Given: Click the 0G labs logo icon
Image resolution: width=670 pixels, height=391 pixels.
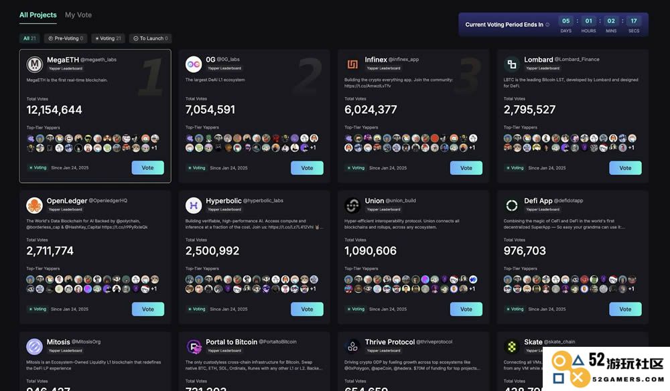Looking at the screenshot, I should (194, 64).
